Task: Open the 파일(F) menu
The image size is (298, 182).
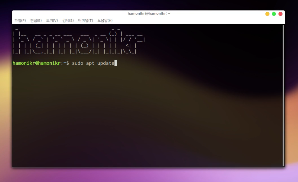Action: (20, 20)
